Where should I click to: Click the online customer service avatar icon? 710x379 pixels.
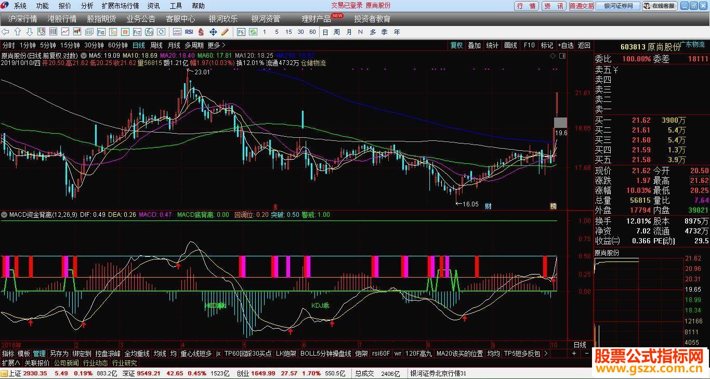click(x=647, y=6)
